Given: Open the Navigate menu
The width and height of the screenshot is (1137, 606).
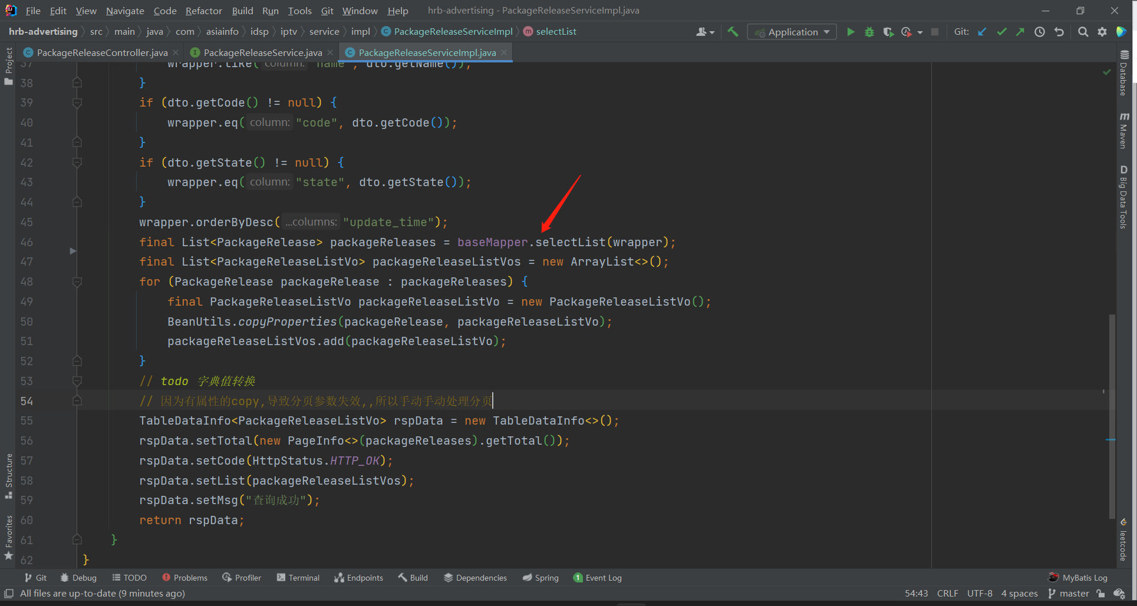Looking at the screenshot, I should tap(125, 11).
